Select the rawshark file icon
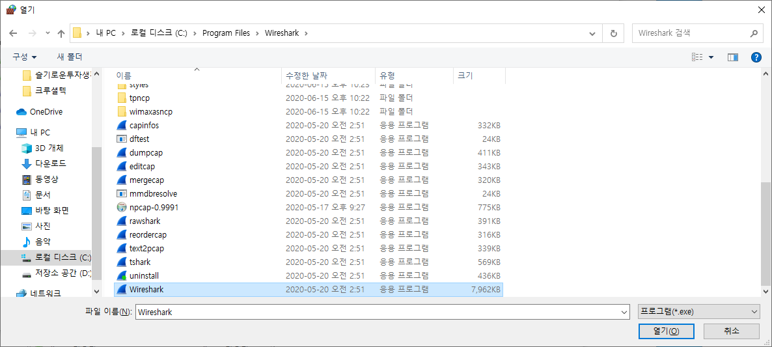This screenshot has height=347, width=772. [122, 221]
